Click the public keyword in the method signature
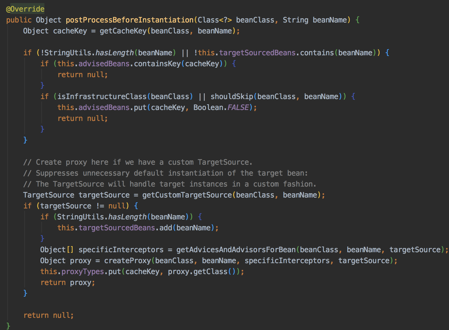Viewport: 449px width, 330px height. coord(19,20)
